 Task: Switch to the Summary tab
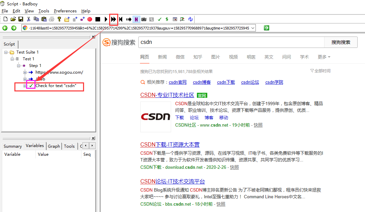(x=13, y=146)
